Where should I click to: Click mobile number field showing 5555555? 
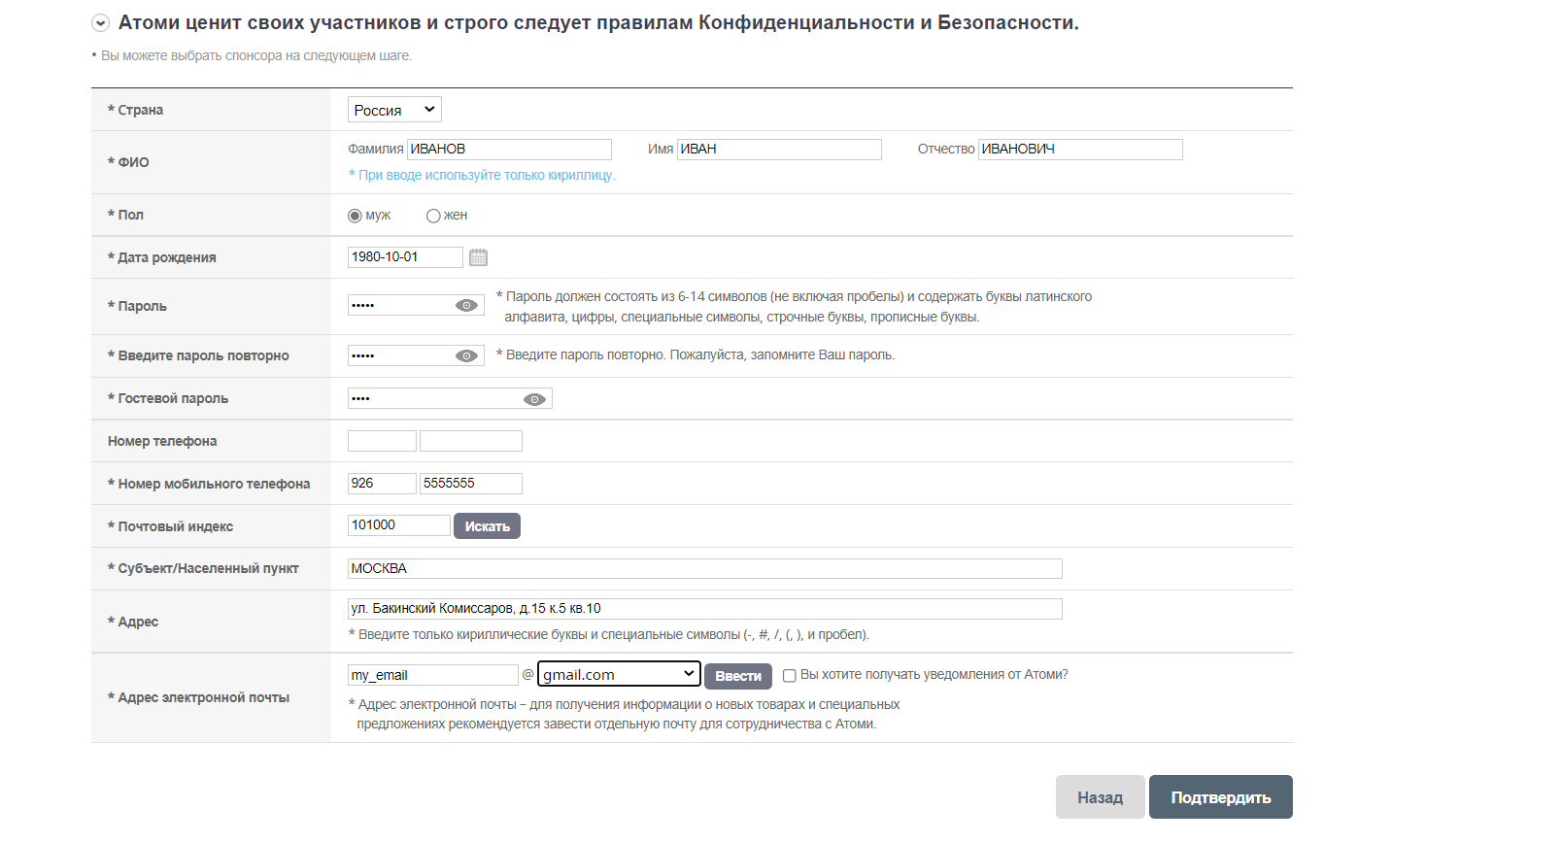tap(471, 484)
